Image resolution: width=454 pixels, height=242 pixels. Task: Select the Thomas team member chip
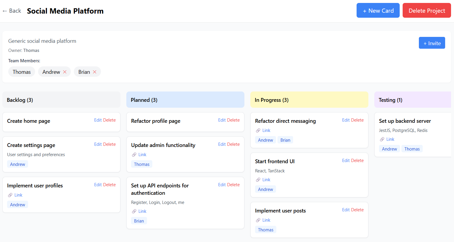coord(22,71)
